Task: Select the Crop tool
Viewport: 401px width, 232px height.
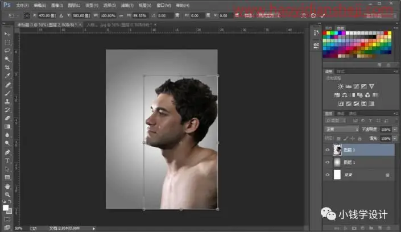Action: click(7, 68)
